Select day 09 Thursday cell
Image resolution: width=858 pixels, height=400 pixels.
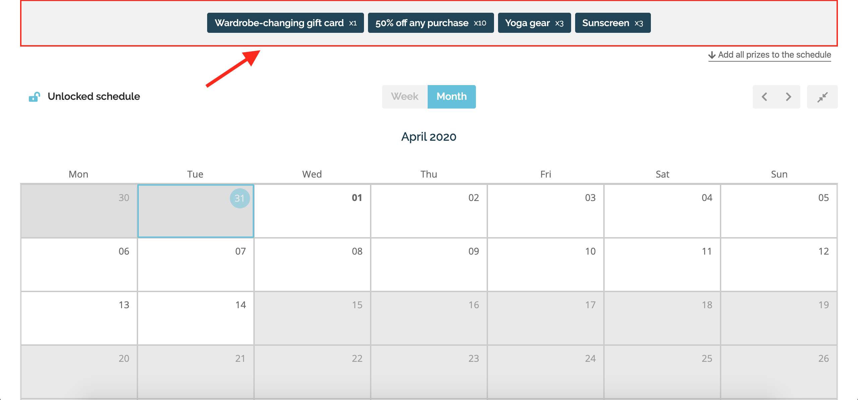pos(429,265)
